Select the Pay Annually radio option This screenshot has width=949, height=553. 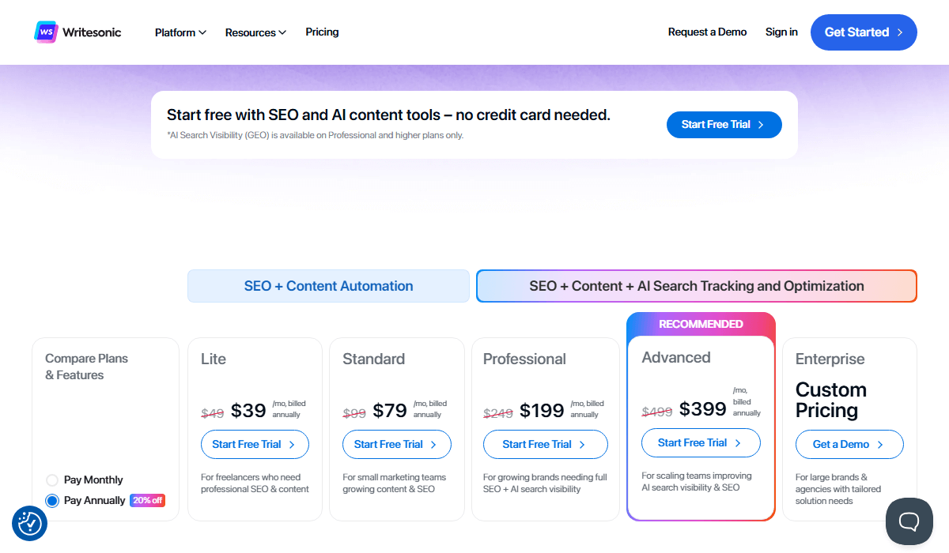point(52,501)
